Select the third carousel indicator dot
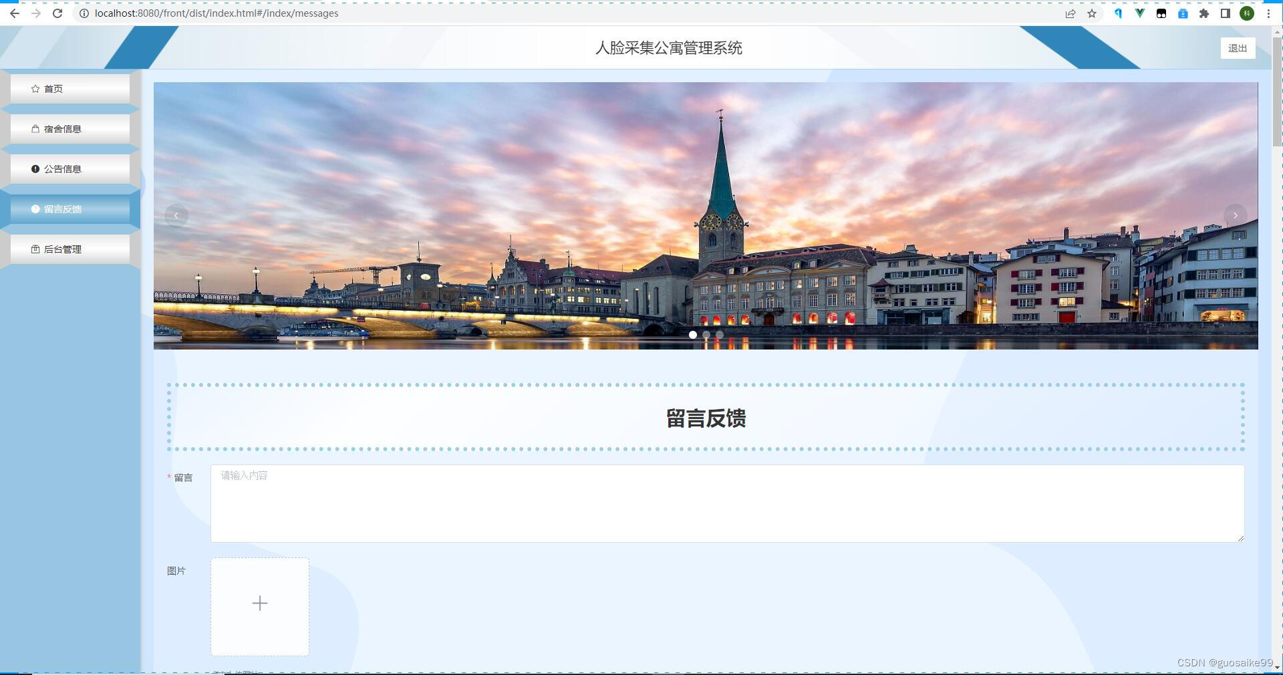1283x675 pixels. point(720,335)
